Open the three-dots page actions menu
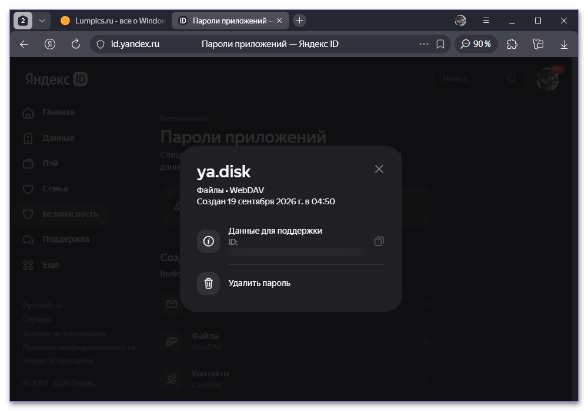This screenshot has height=411, width=588. coord(424,44)
